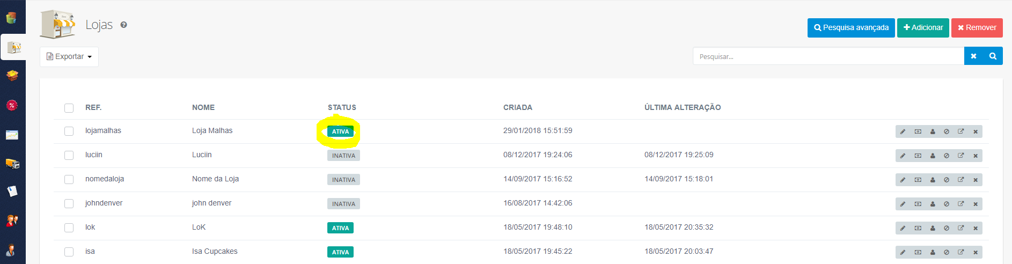Image resolution: width=1012 pixels, height=264 pixels.
Task: Click the Adicionar button
Action: click(923, 27)
